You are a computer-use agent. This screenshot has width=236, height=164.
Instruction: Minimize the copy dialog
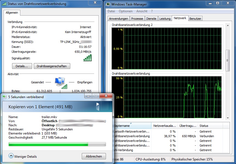pos(88,96)
